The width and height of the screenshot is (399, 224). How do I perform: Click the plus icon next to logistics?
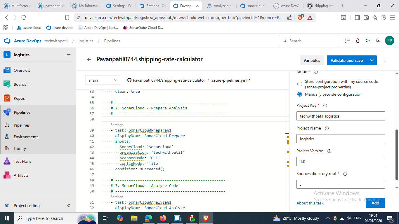[69, 55]
